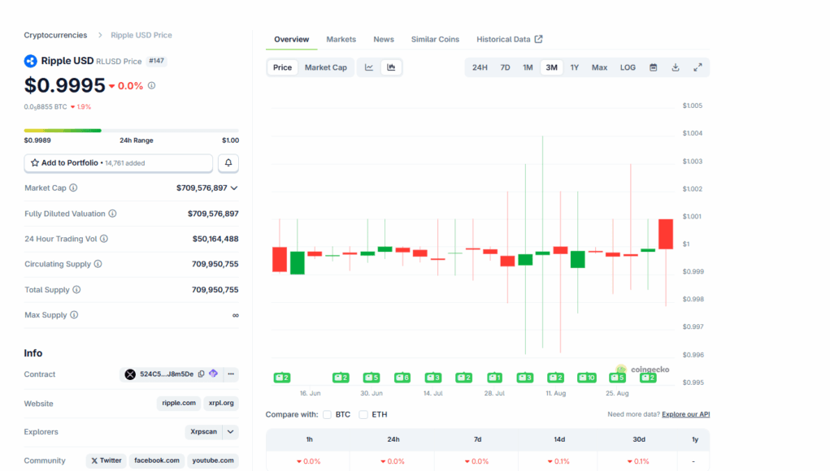Visit the xrpl.org website link
This screenshot has height=471, width=830.
(221, 404)
